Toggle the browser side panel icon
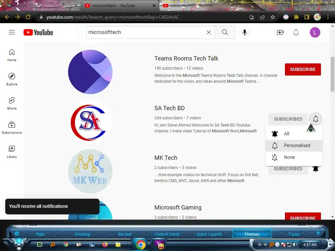Screen dimensions: 335x251 coord(307,17)
